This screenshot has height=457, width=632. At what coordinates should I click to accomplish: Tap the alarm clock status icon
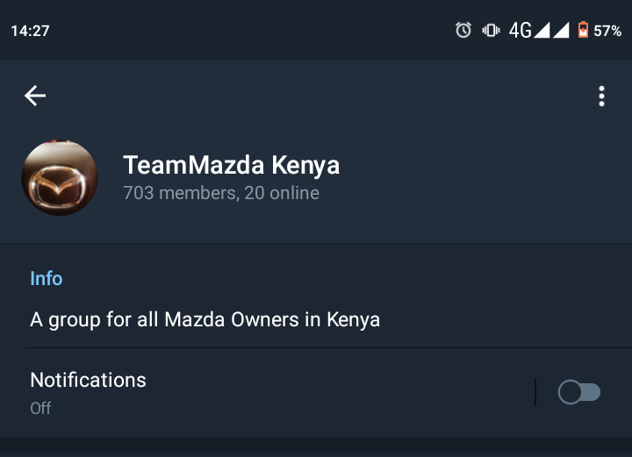coord(463,31)
